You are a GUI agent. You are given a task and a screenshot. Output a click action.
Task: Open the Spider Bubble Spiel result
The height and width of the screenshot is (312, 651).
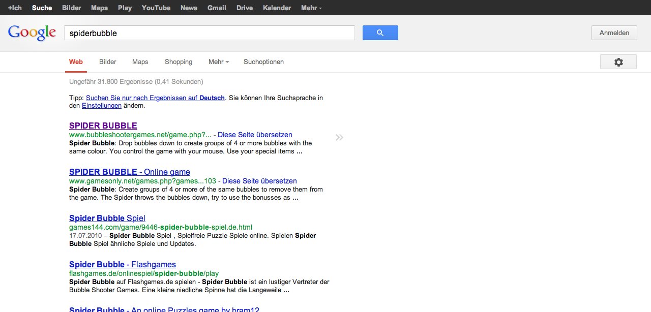(107, 218)
